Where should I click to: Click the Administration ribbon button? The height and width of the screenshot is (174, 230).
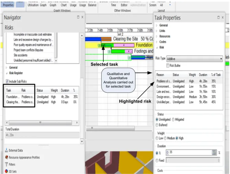(x=138, y=5)
